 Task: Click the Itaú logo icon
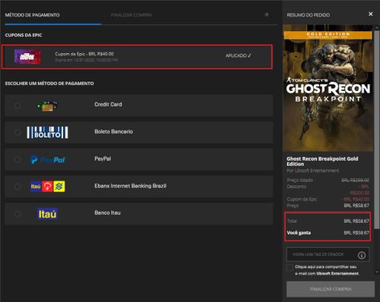click(47, 214)
